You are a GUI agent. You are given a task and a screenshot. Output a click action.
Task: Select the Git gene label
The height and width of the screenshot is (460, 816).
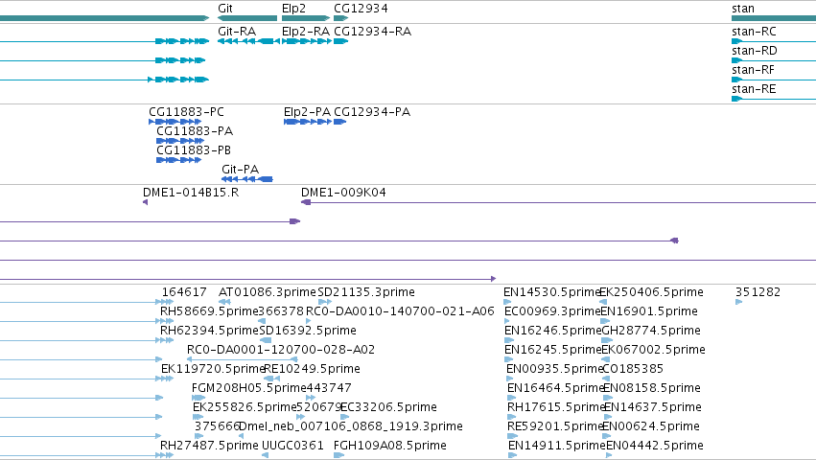(224, 9)
